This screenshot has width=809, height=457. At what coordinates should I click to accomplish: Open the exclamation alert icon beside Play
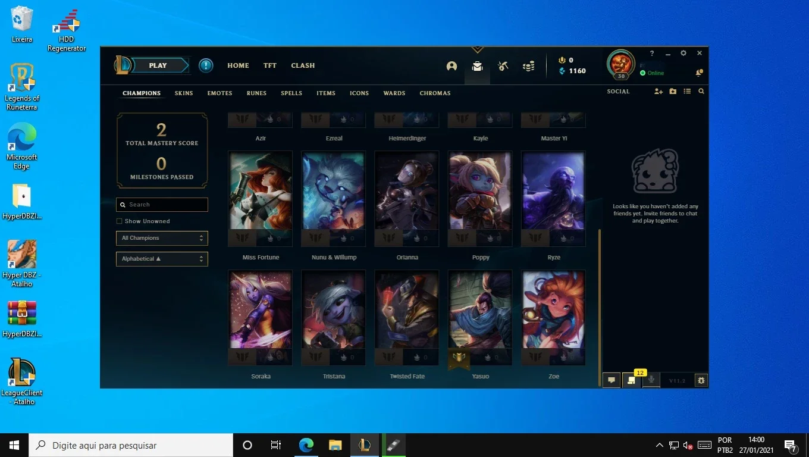[x=206, y=65]
